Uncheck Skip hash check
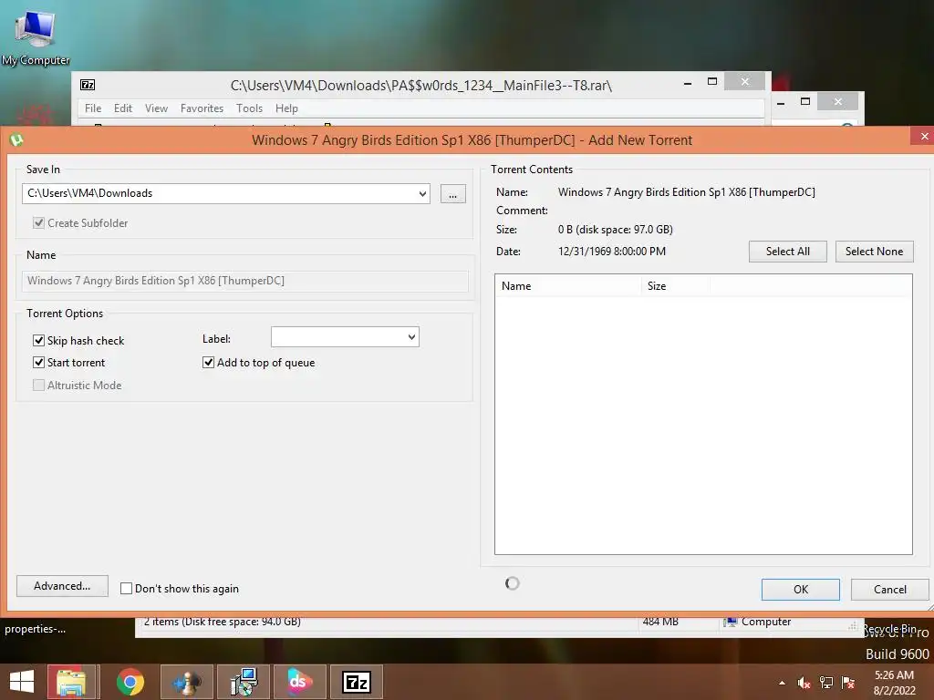The height and width of the screenshot is (700, 934). [x=38, y=341]
